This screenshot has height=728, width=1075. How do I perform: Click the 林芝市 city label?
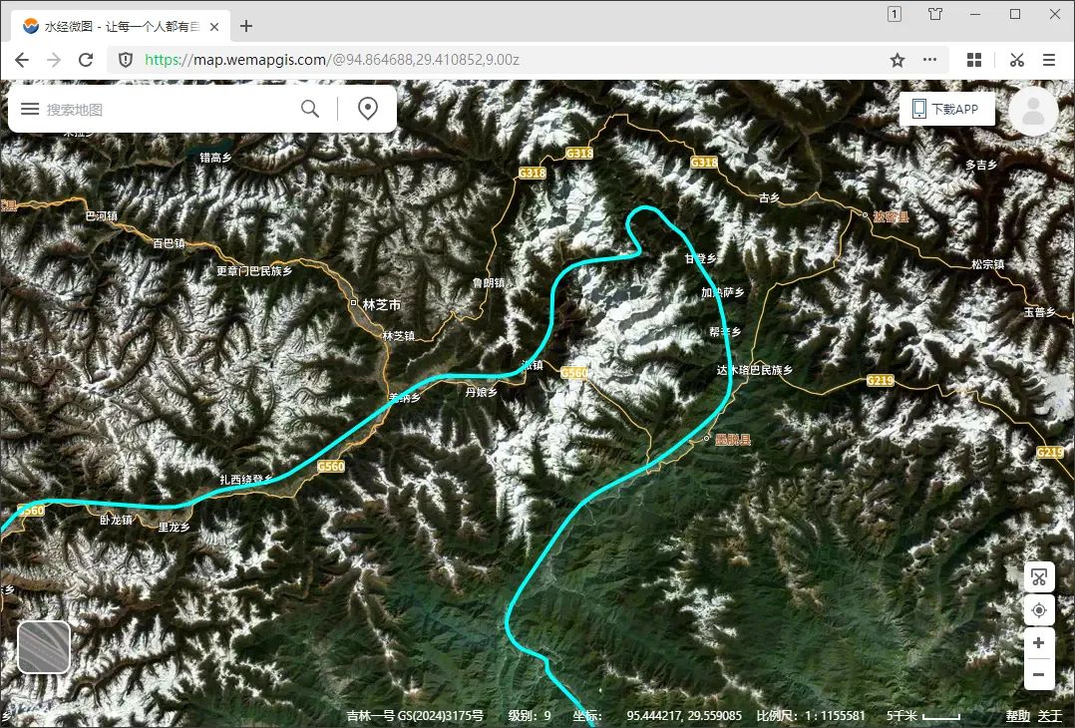381,304
